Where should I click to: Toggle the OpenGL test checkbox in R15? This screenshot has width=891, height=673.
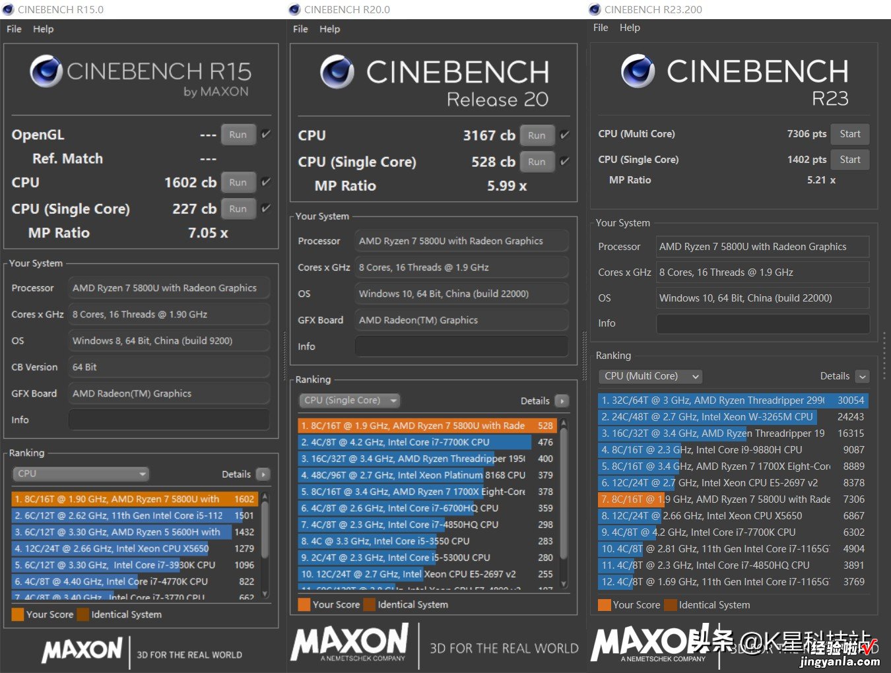click(266, 134)
